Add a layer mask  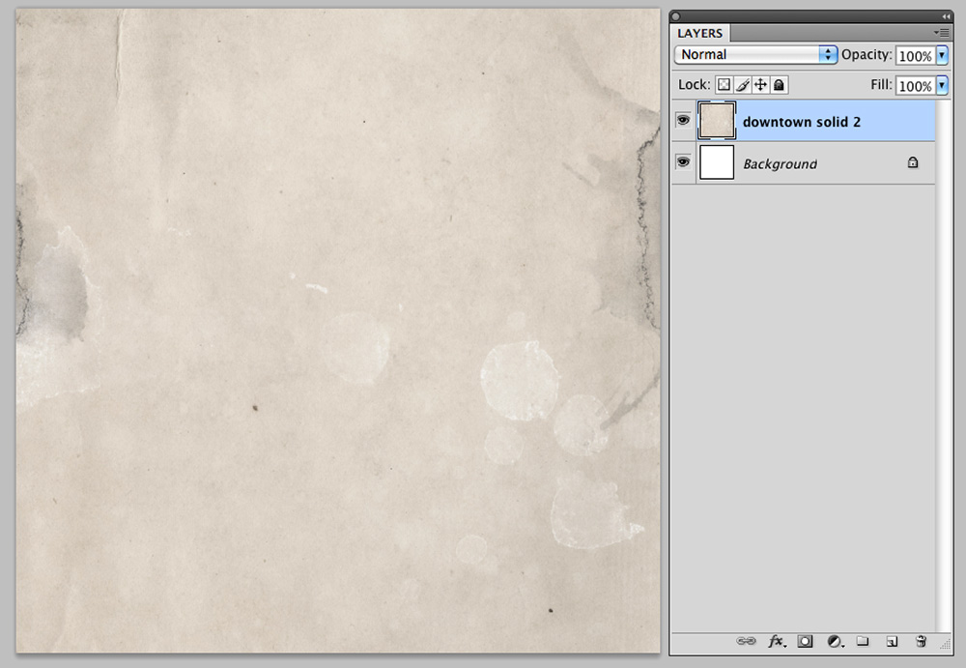(x=805, y=642)
